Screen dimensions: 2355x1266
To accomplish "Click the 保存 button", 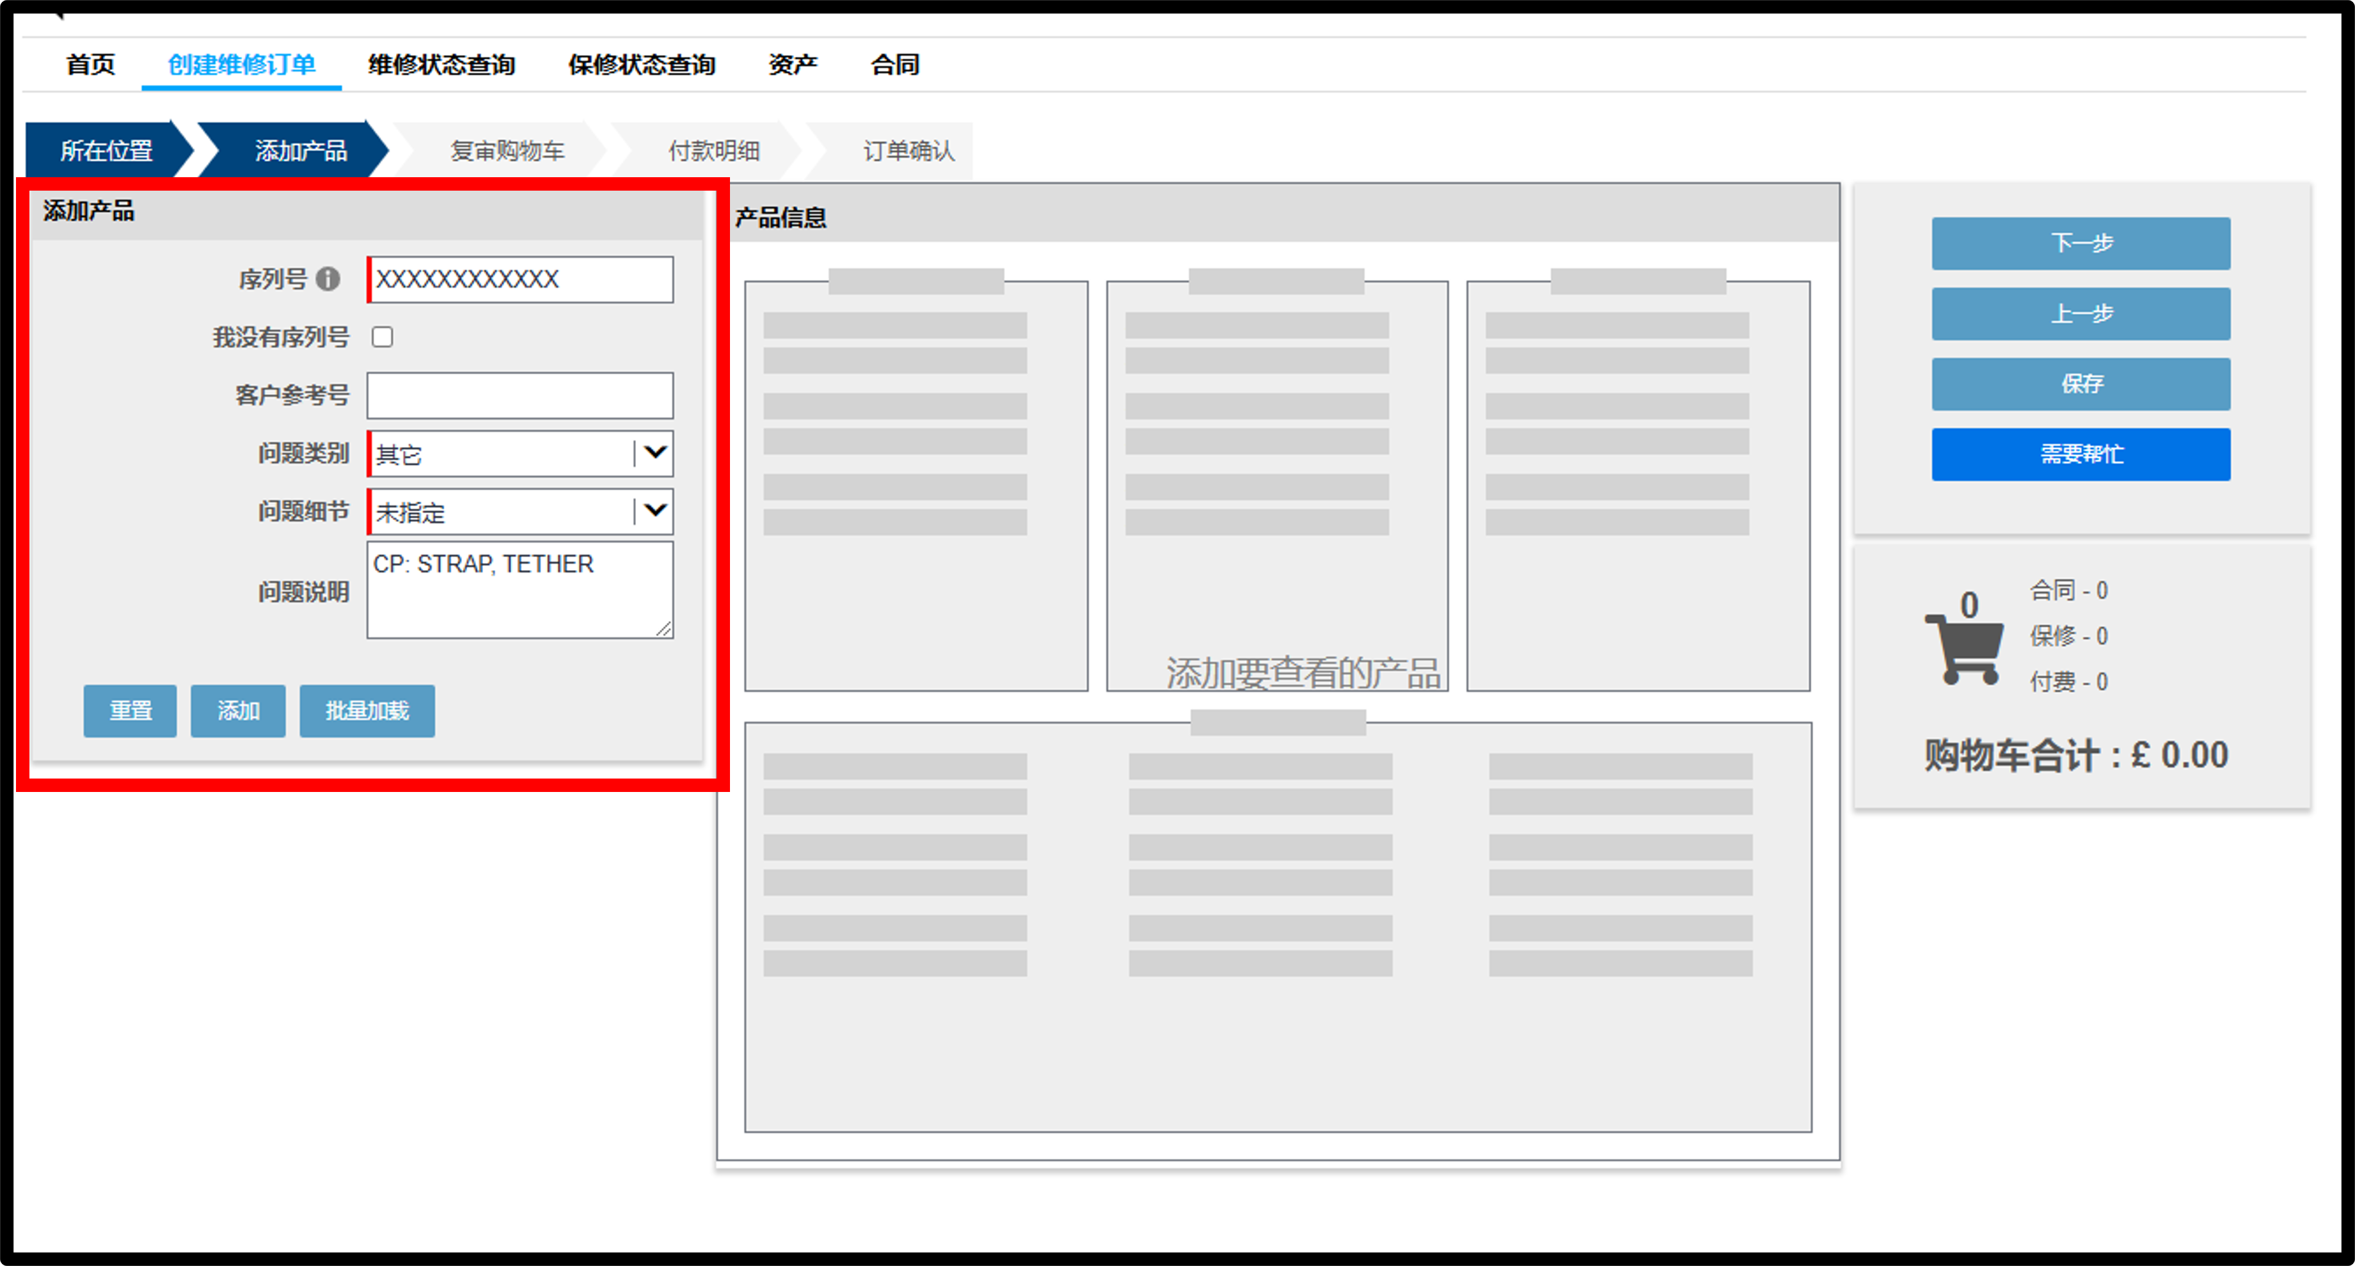I will tap(2081, 384).
